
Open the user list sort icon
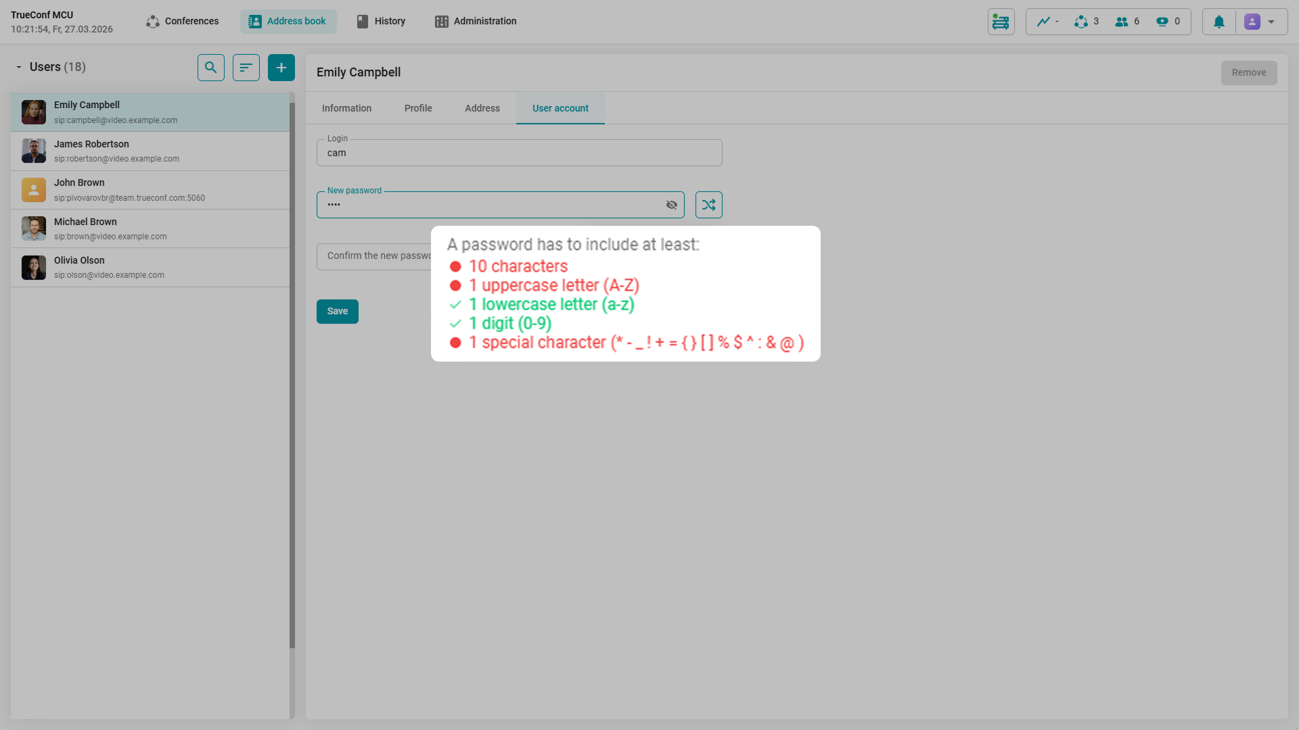click(x=246, y=68)
